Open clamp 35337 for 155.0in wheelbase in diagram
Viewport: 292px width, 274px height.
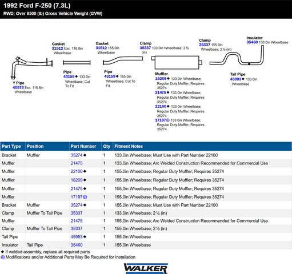[x=205, y=45]
